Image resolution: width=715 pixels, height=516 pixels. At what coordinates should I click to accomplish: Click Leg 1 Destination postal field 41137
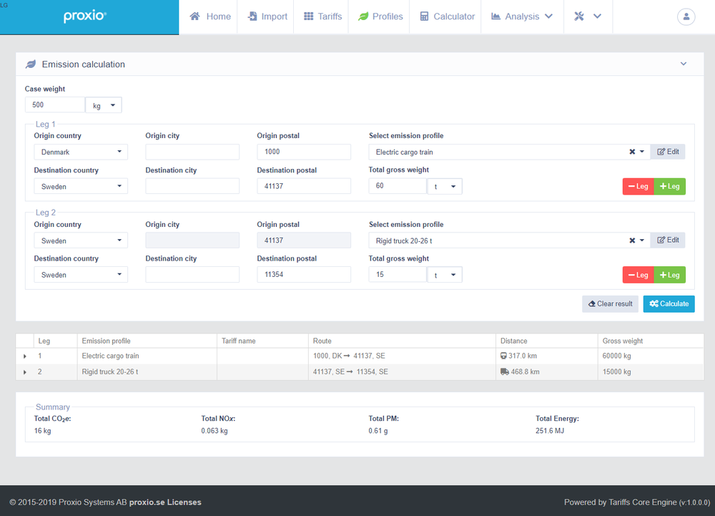coord(304,186)
